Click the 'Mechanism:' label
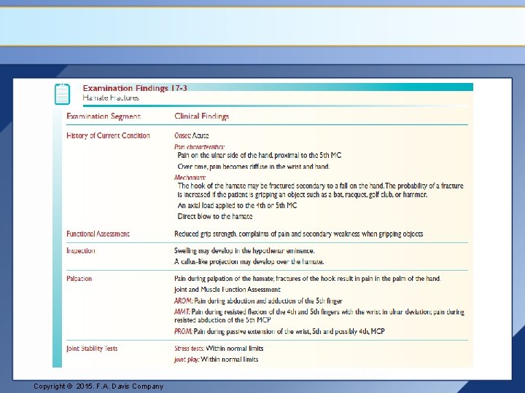525x393 pixels. [190, 178]
